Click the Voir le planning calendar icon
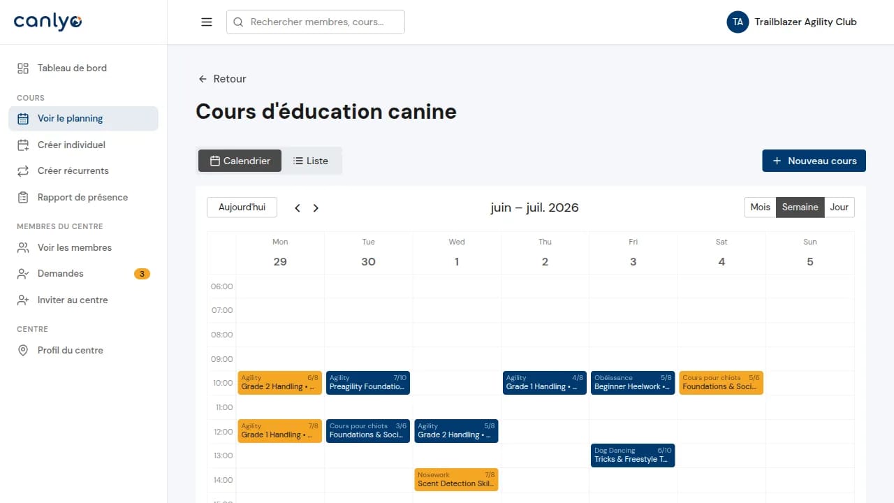Image resolution: width=894 pixels, height=503 pixels. (x=23, y=119)
